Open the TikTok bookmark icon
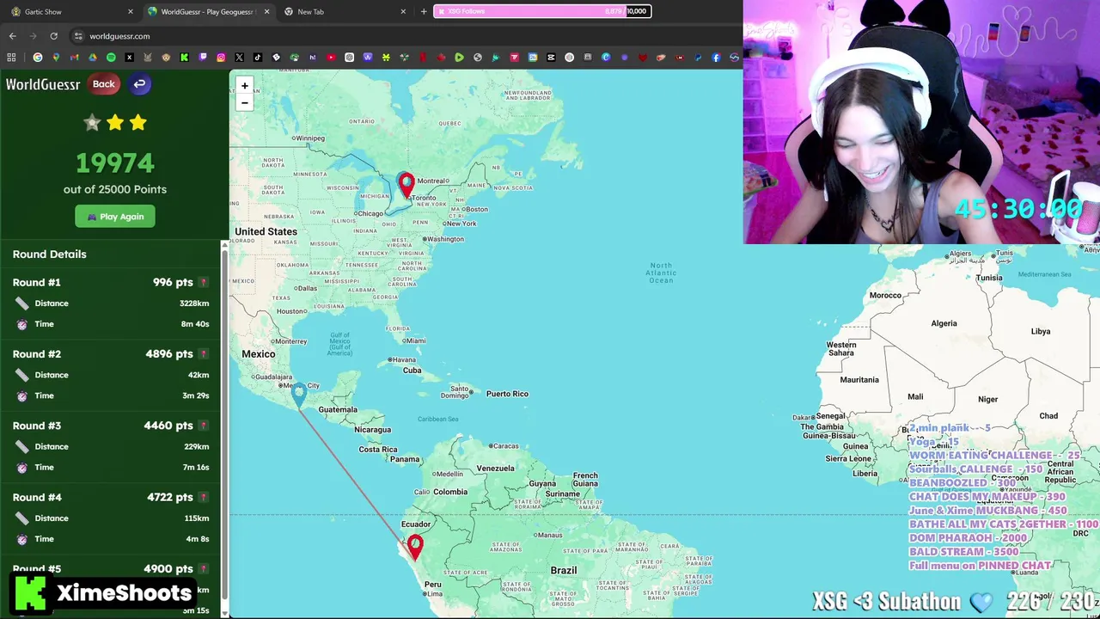This screenshot has height=619, width=1100. pyautogui.click(x=258, y=58)
